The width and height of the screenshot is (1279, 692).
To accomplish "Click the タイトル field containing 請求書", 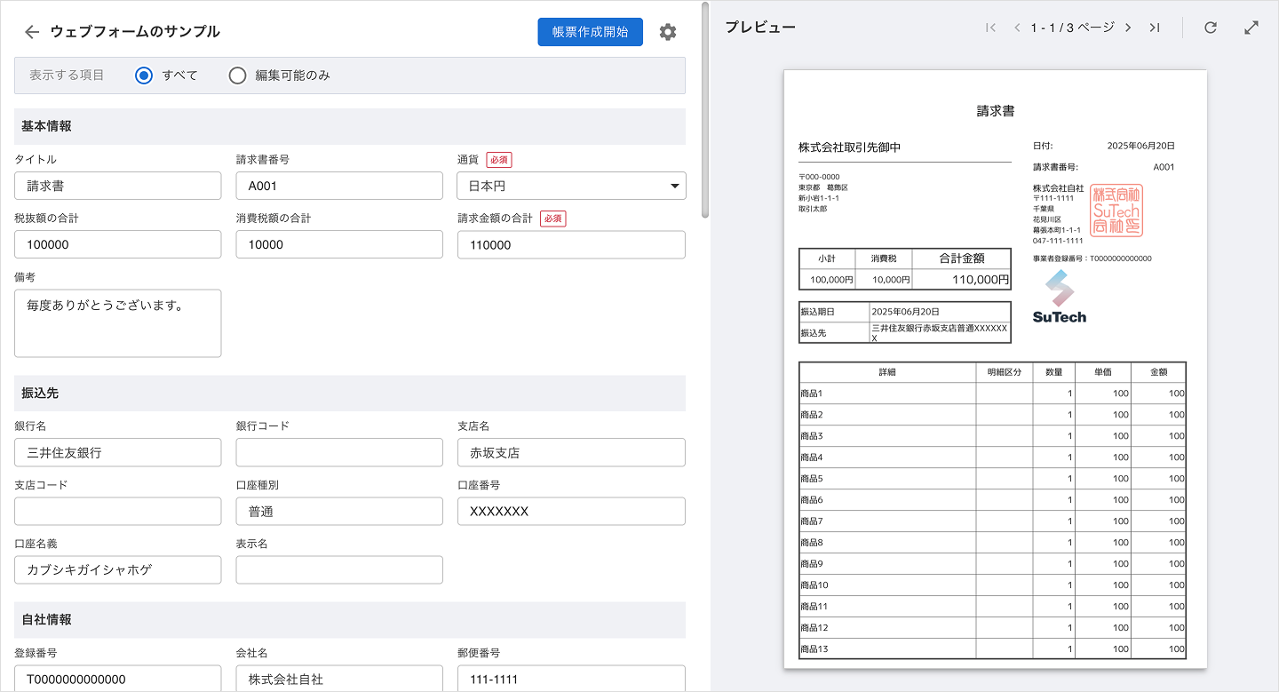I will (x=118, y=186).
